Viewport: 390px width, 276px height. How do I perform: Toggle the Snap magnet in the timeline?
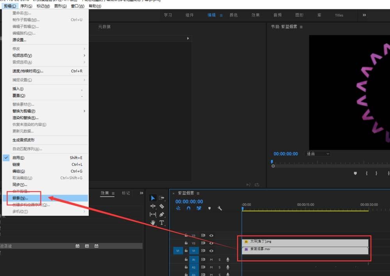point(189,208)
